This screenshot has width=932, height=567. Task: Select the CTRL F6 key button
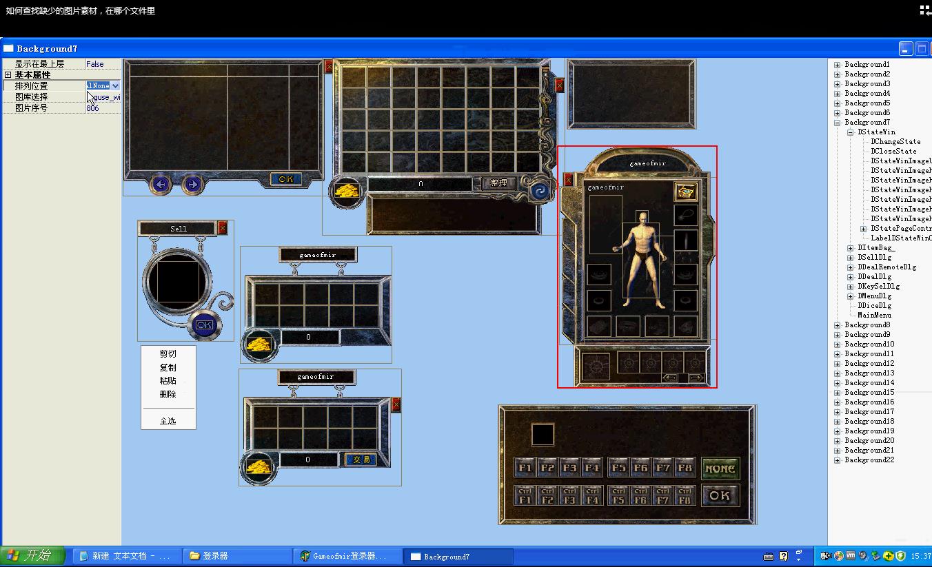pyautogui.click(x=640, y=496)
